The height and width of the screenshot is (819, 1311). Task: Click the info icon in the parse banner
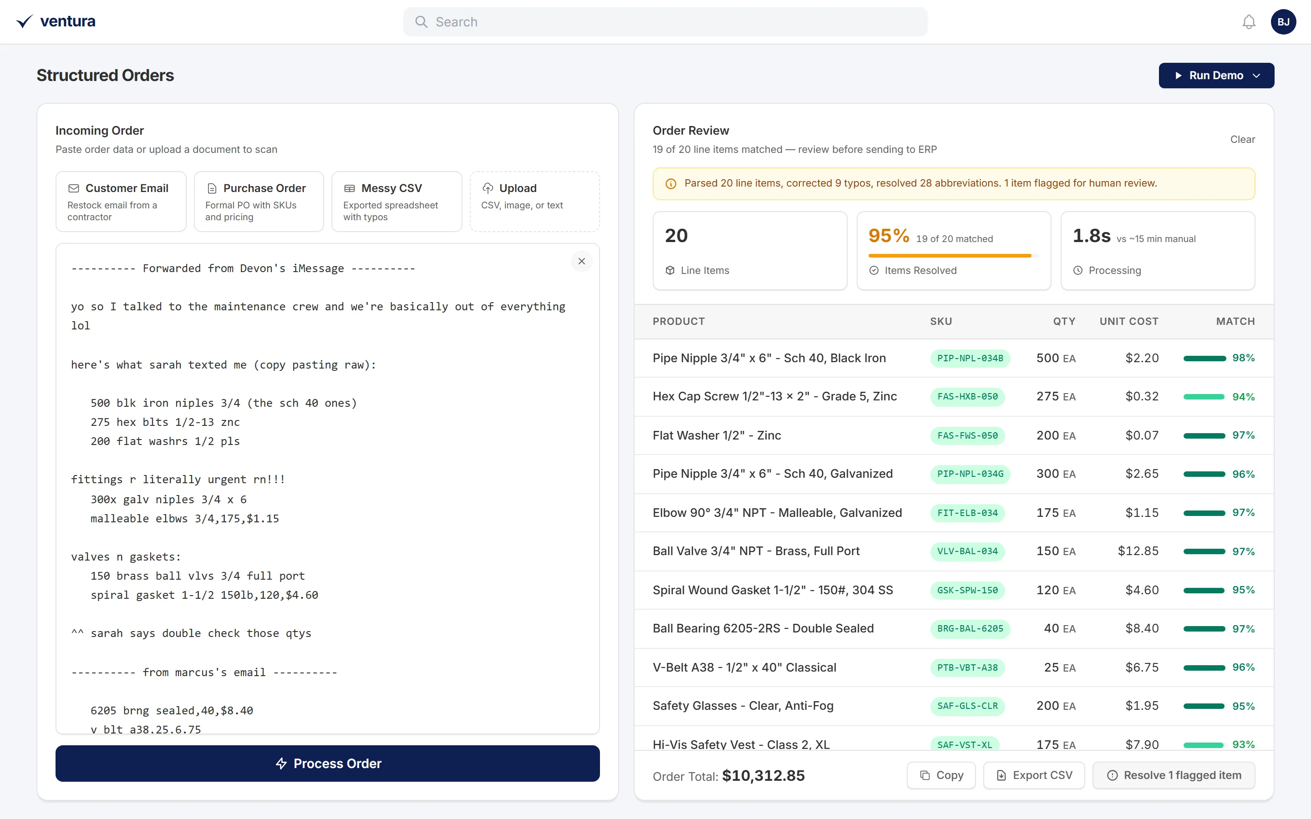671,184
